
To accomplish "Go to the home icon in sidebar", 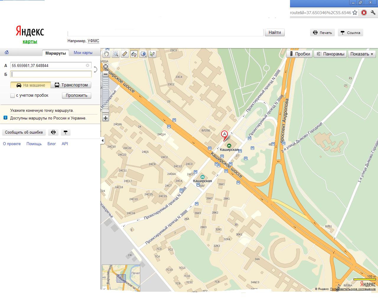I will coord(6,52).
